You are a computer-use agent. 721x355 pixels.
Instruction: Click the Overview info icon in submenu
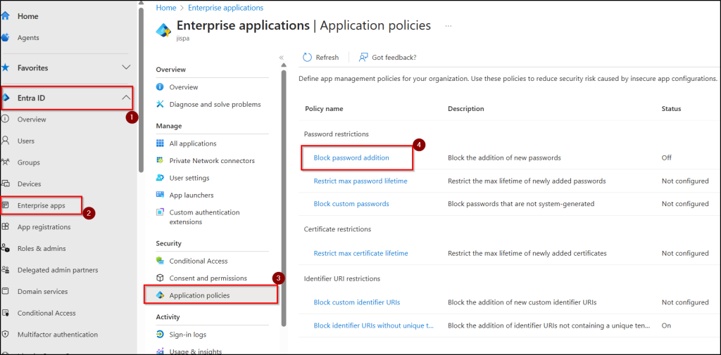coord(161,87)
